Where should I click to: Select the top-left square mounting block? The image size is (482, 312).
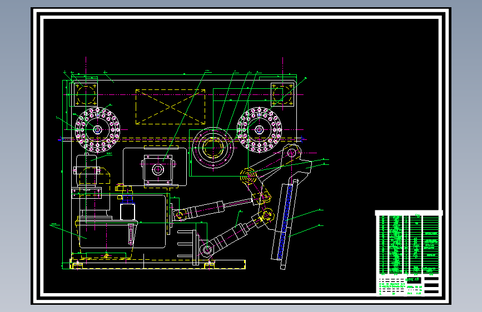point(86,94)
